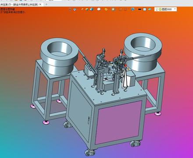
Task: Click the teal surface icon beside layer box
Action: pyautogui.click(x=150, y=9)
